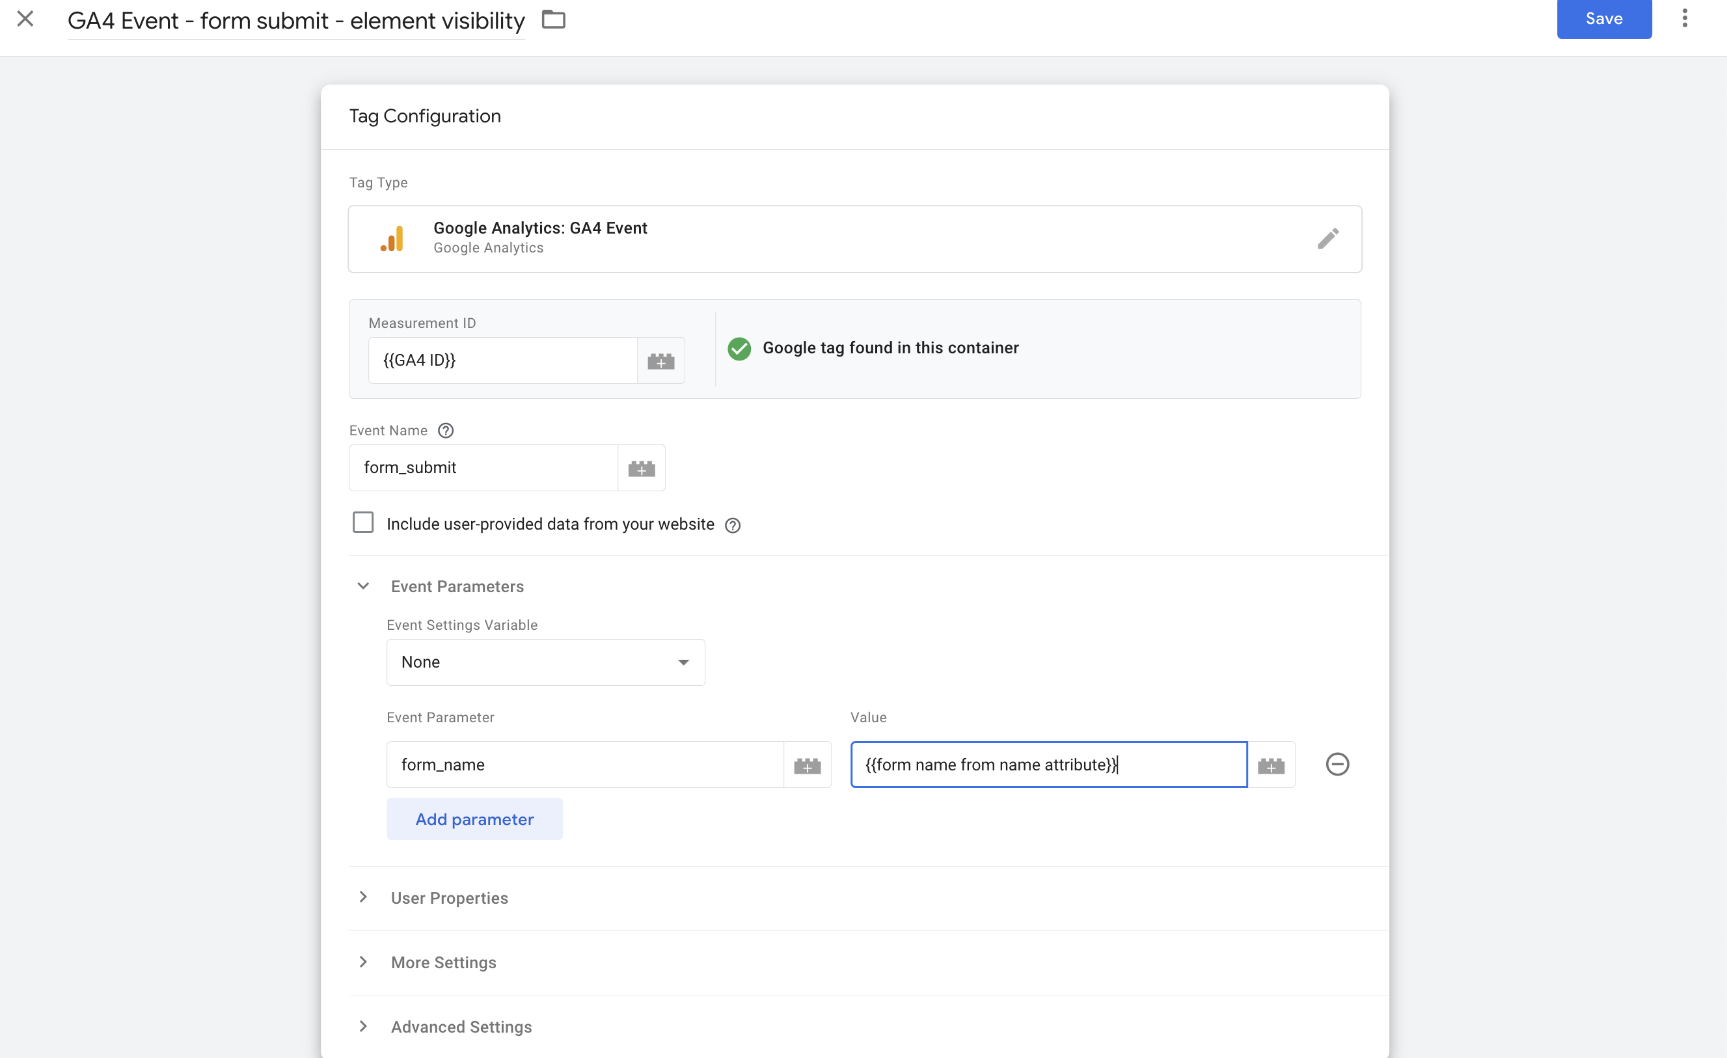1727x1058 pixels.
Task: Click the form_name parameter field
Action: click(x=584, y=765)
